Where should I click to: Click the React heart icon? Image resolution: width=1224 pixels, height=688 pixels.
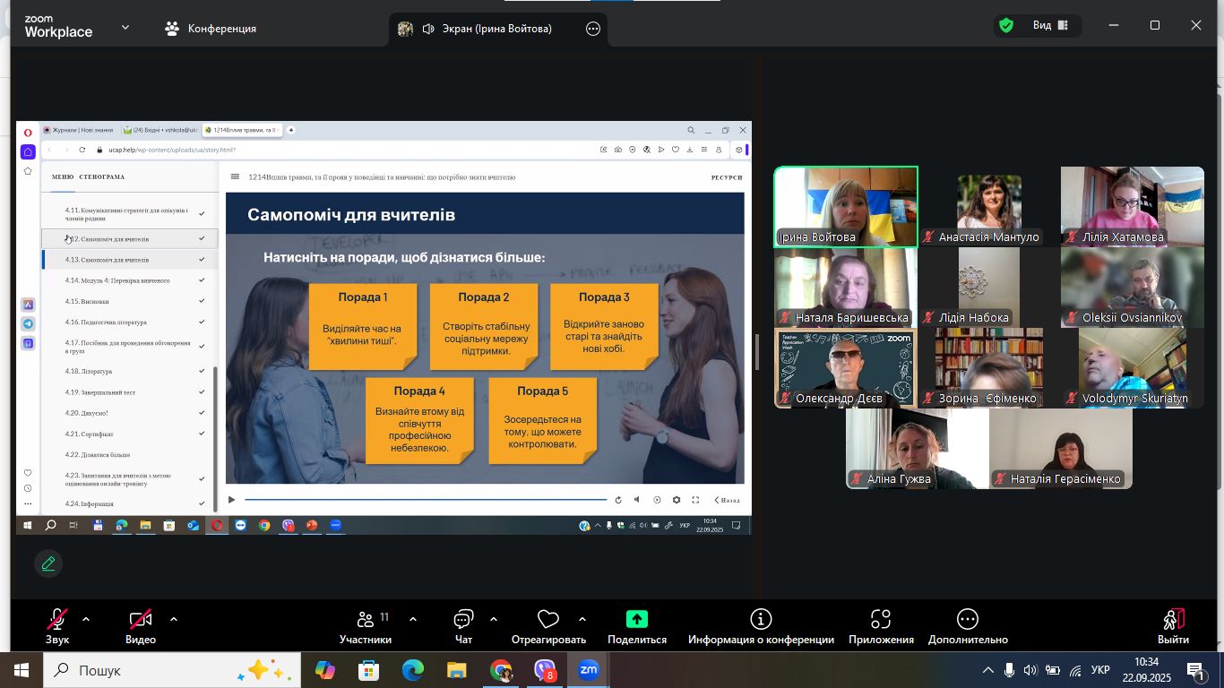[x=547, y=620]
